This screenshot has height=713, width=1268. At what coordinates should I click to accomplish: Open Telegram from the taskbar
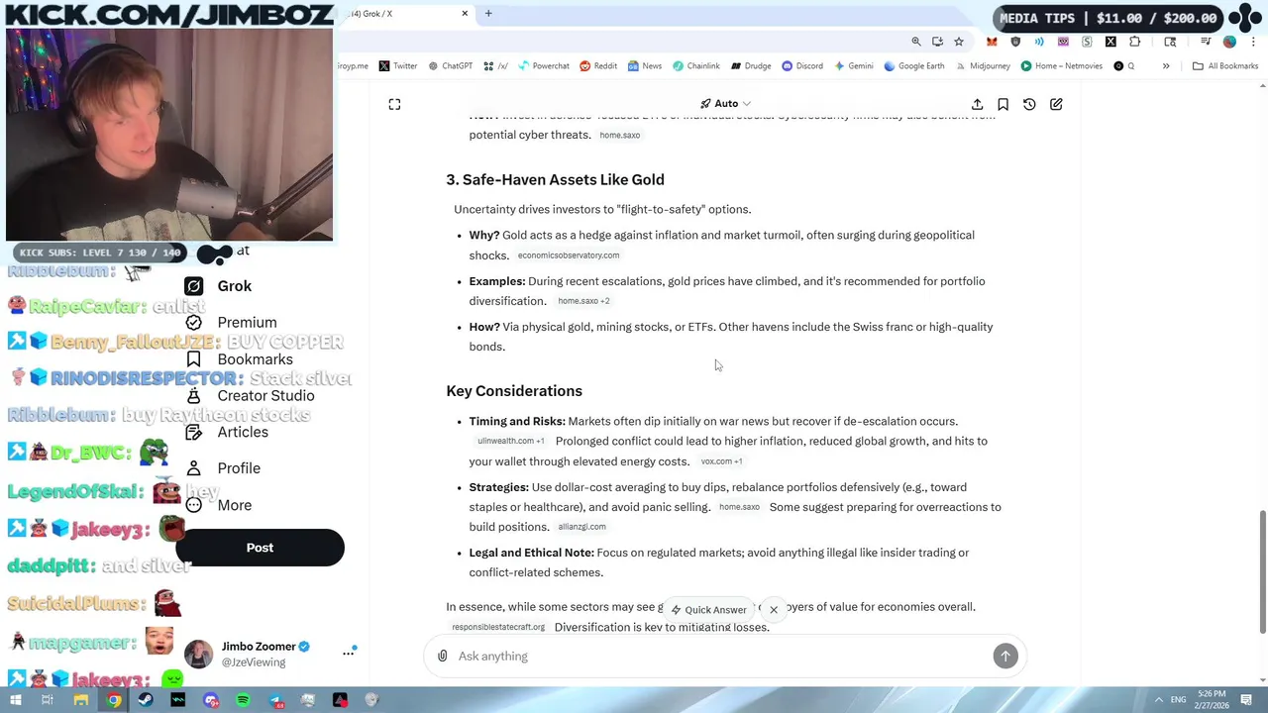pos(275,700)
